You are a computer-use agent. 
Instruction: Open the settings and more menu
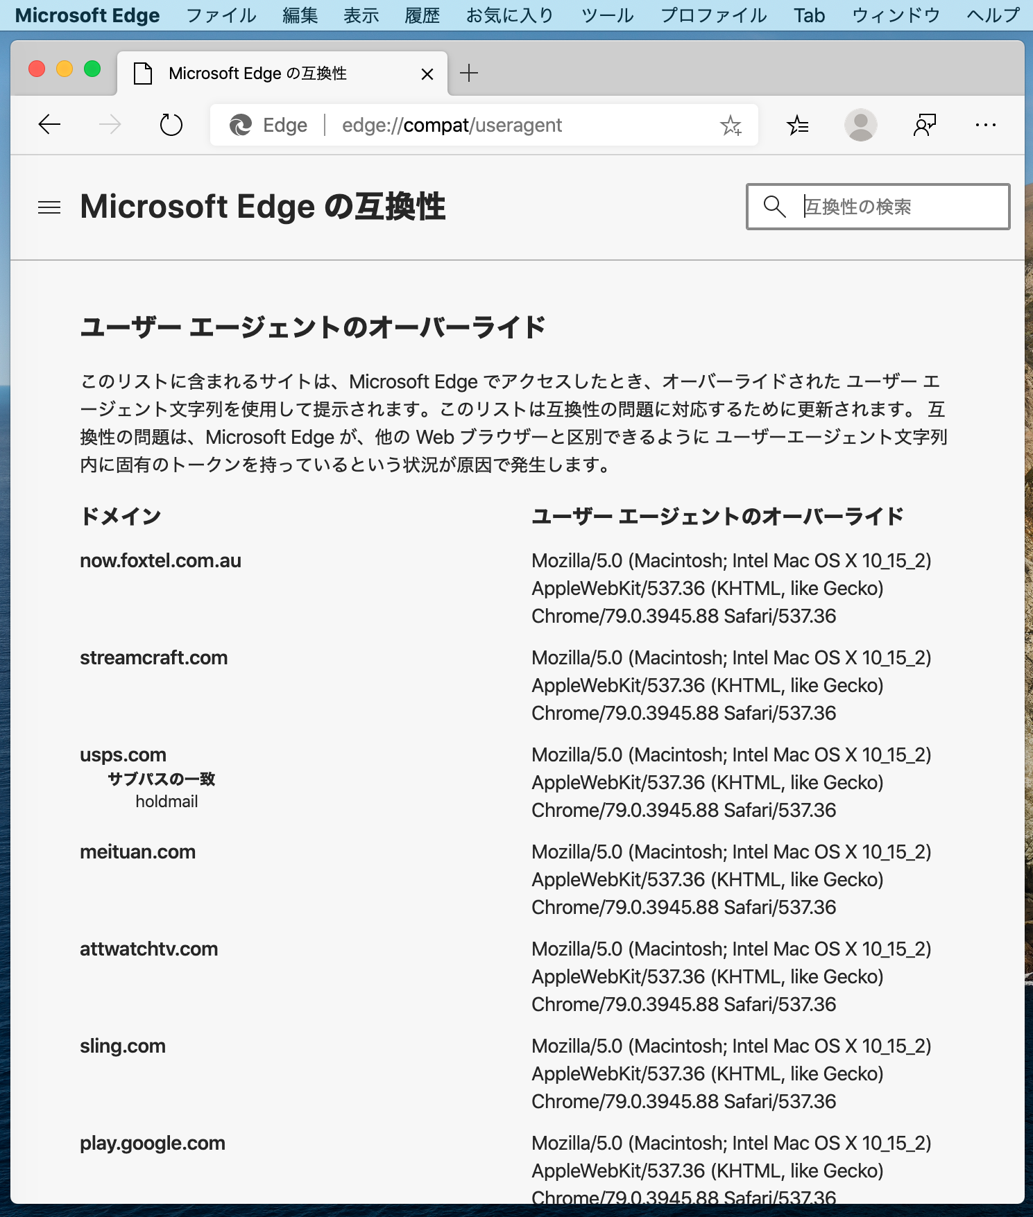[985, 125]
